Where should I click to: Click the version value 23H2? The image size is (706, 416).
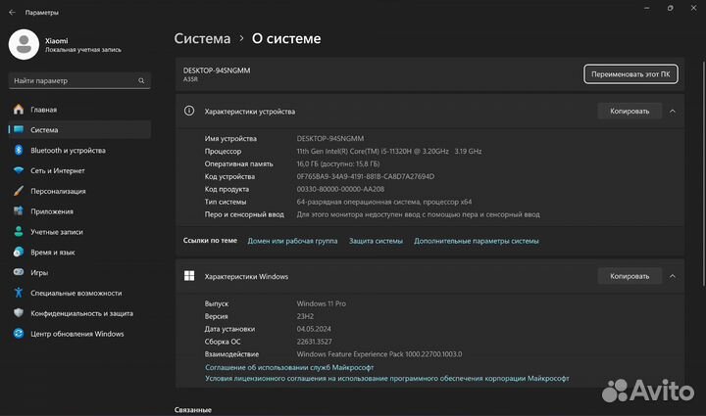click(305, 316)
